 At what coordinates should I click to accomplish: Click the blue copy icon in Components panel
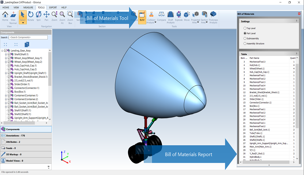tap(27, 45)
